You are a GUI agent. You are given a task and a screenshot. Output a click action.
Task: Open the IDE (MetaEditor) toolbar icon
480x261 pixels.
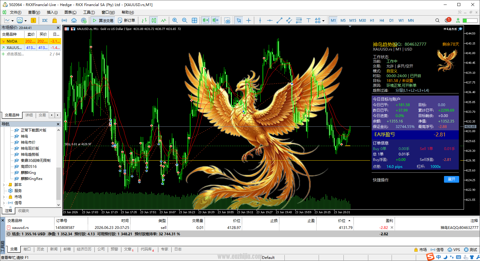[45, 21]
